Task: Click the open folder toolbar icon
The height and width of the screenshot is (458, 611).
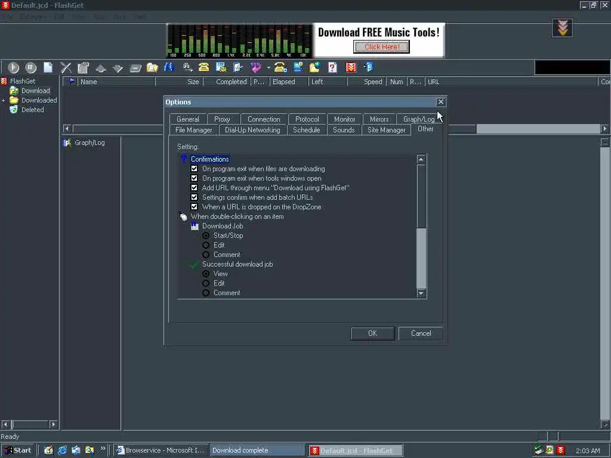Action: tap(152, 68)
